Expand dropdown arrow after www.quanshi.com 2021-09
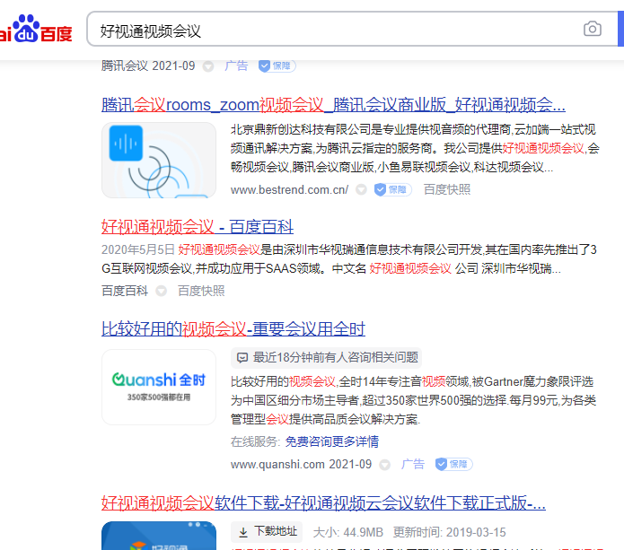Viewport: 624px width, 550px height. [384, 465]
